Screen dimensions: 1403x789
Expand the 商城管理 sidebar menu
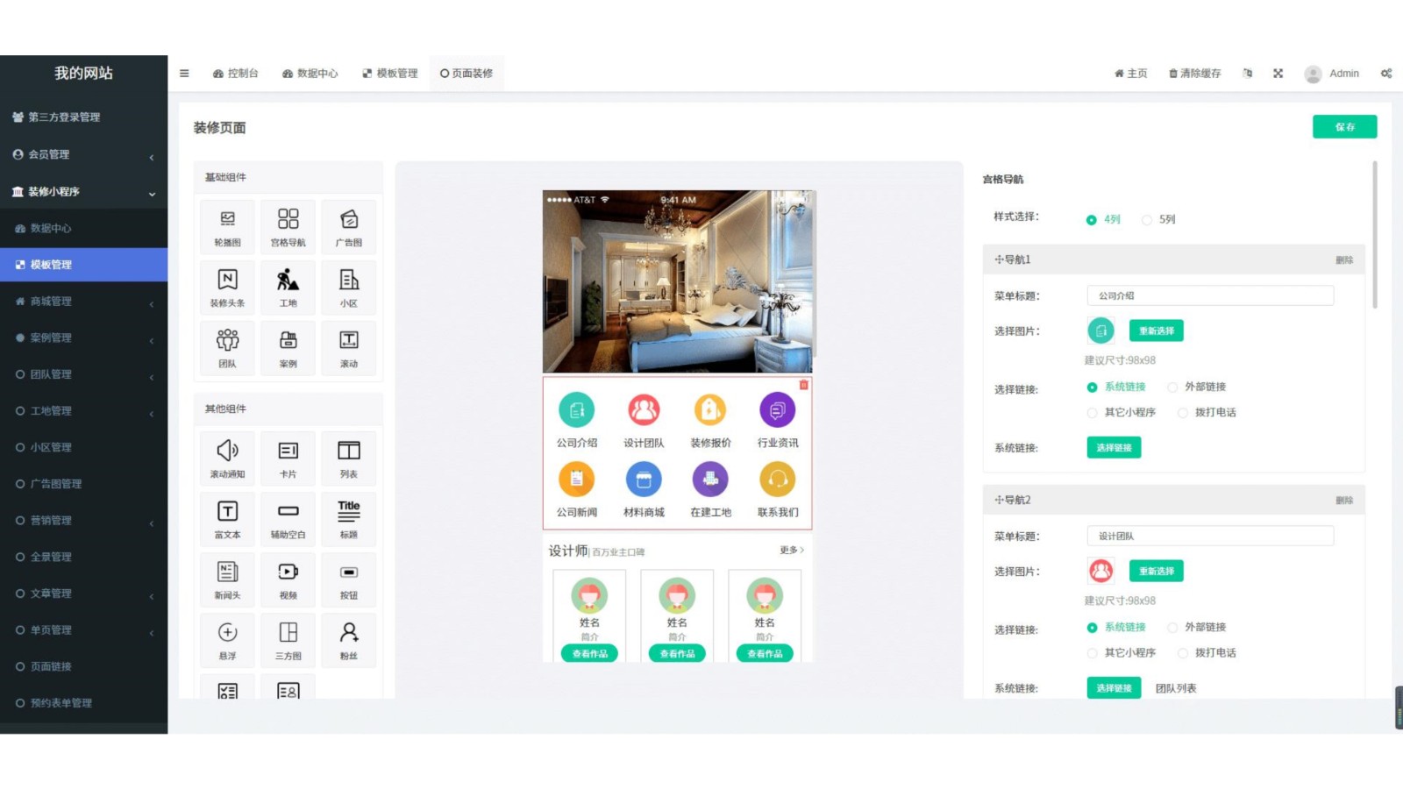pos(83,302)
